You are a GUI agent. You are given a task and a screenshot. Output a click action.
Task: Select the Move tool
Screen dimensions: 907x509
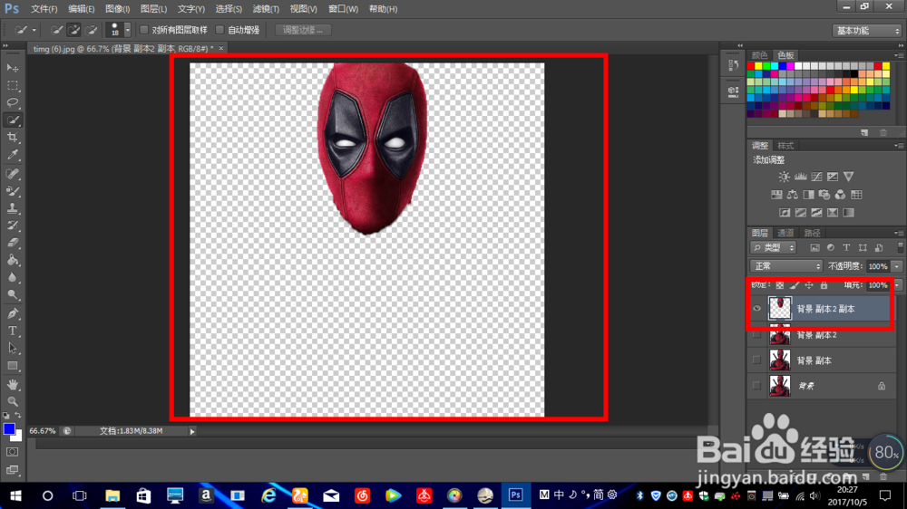[x=13, y=68]
